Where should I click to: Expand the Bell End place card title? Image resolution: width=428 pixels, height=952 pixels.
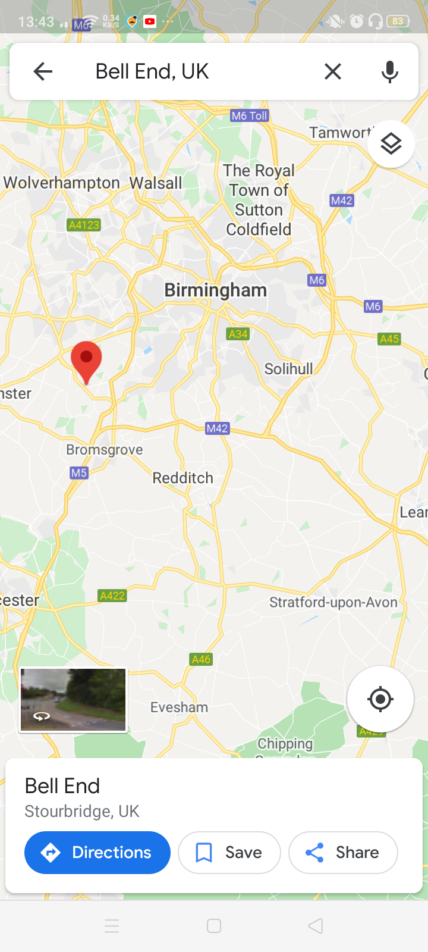pos(62,786)
